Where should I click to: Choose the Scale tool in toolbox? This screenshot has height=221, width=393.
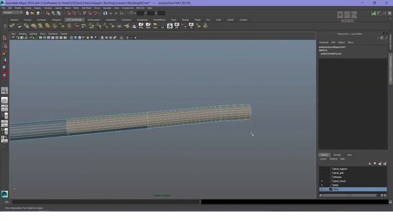point(4,75)
